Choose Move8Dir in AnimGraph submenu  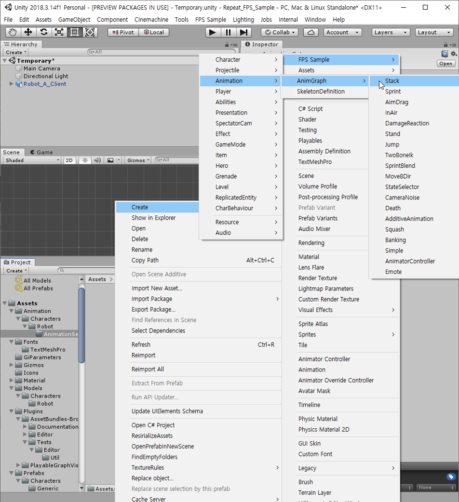click(414, 176)
